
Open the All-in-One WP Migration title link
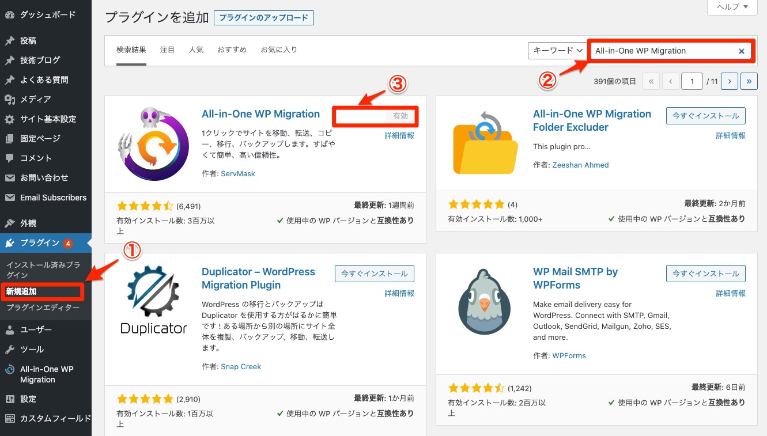click(260, 114)
